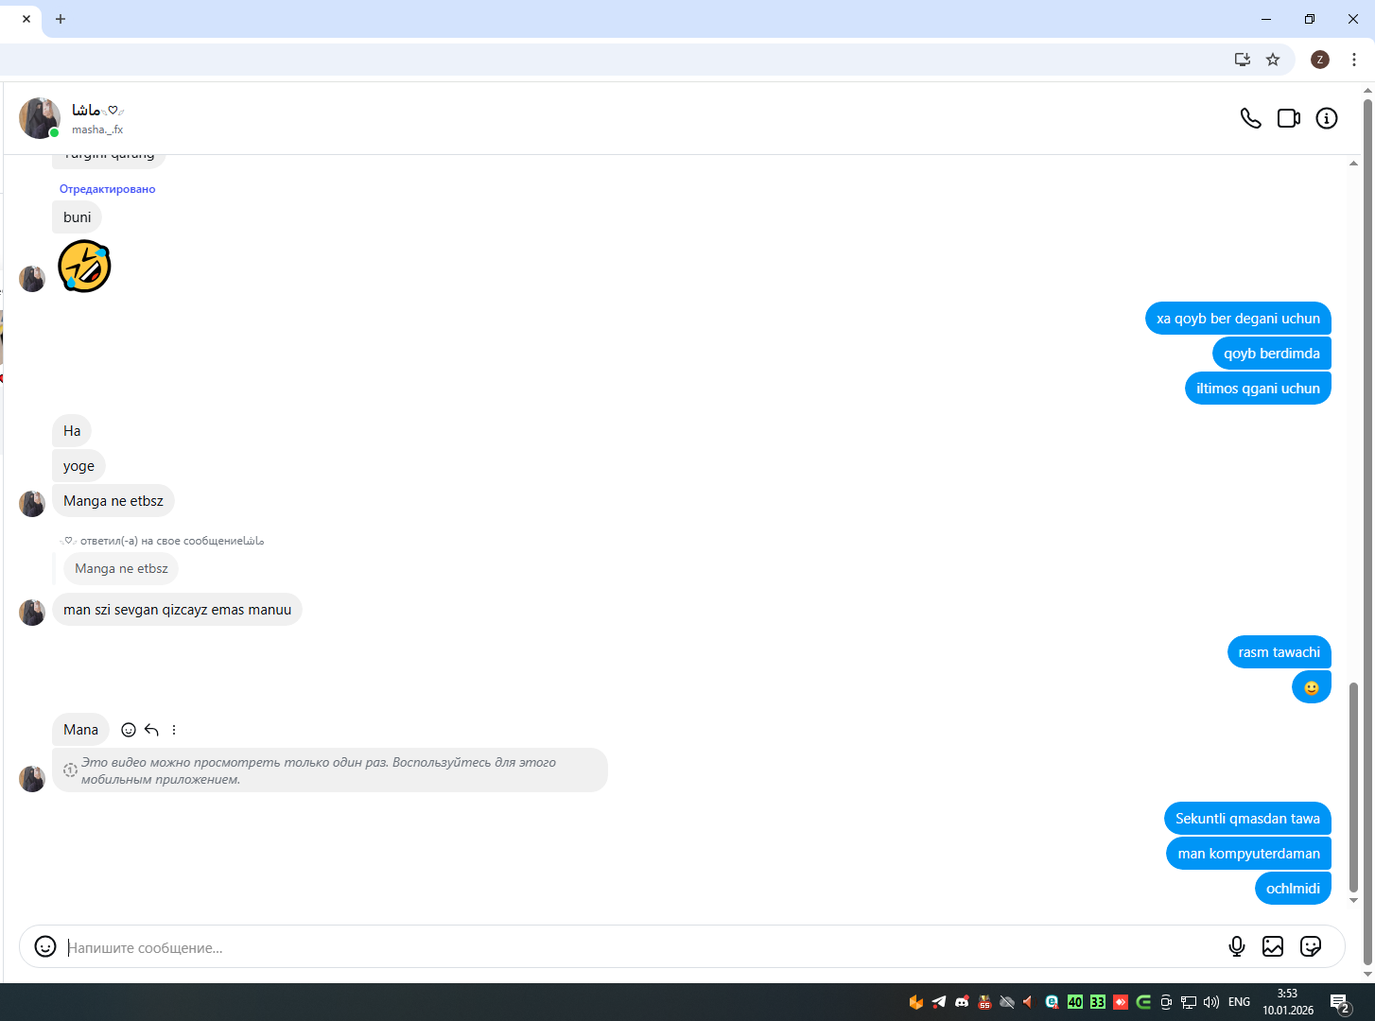Open the Chrome profile Z avatar

click(1320, 60)
